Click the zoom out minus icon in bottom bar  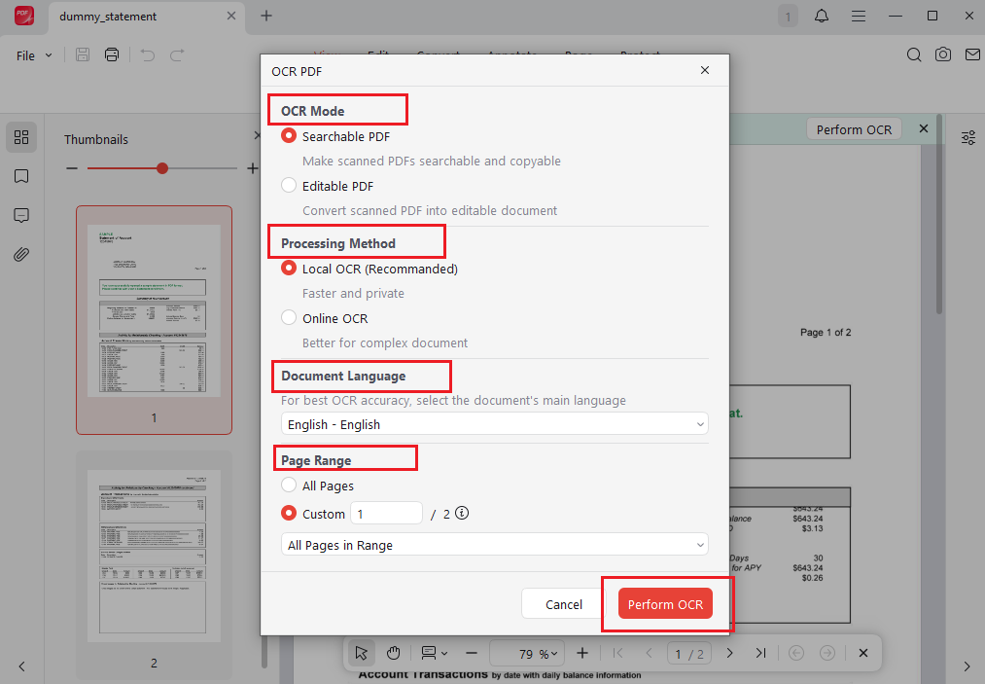pos(472,653)
